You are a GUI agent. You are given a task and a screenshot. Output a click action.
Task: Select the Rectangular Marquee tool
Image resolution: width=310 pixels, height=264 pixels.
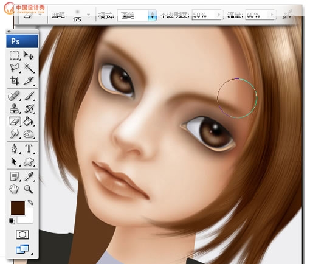coord(15,55)
